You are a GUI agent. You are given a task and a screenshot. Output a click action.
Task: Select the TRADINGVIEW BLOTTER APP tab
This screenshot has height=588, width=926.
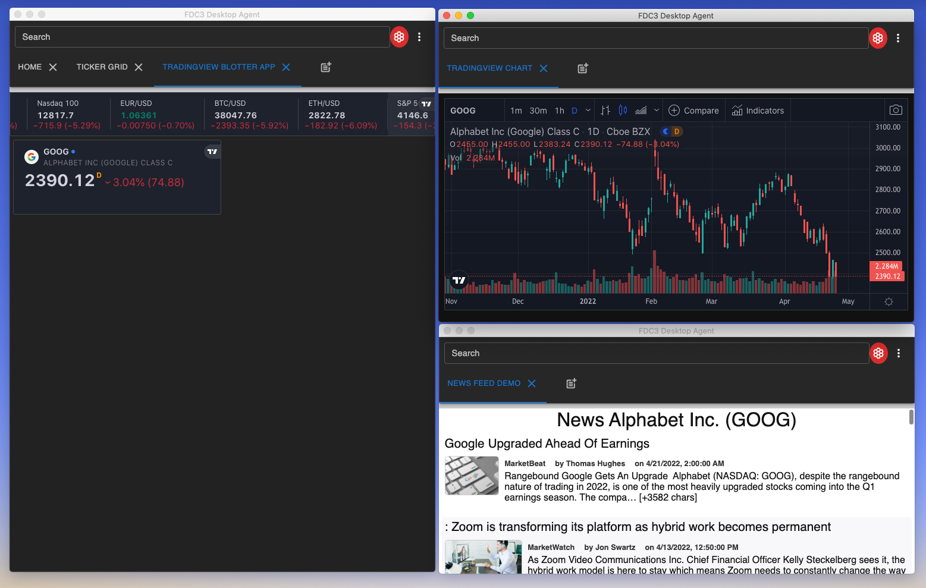pyautogui.click(x=219, y=67)
